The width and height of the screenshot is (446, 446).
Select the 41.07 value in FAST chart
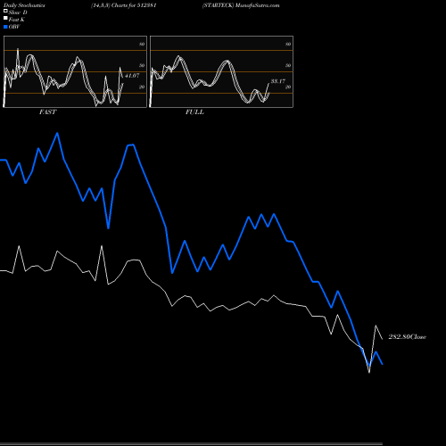pyautogui.click(x=132, y=76)
